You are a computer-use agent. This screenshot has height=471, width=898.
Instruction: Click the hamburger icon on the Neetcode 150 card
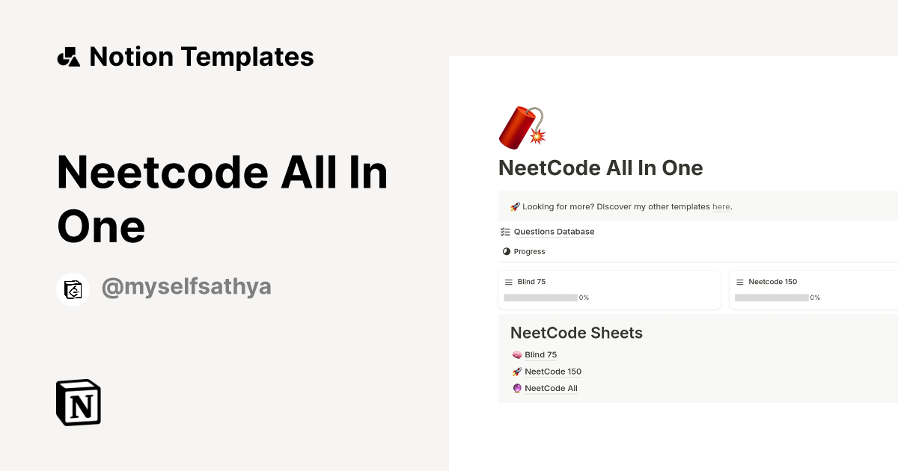pyautogui.click(x=739, y=282)
